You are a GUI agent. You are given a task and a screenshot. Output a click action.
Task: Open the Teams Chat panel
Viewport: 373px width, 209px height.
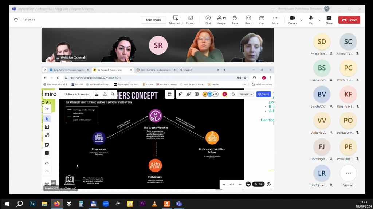[x=208, y=20]
